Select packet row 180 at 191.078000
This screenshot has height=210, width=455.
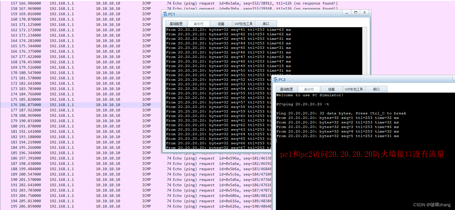tap(80, 126)
